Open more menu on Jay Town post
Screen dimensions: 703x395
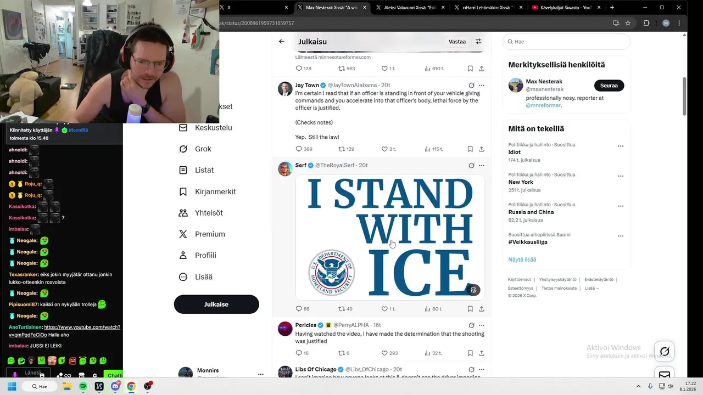(482, 86)
